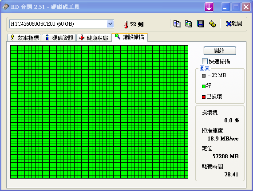Click the 圖表 legend group title

(x=205, y=68)
